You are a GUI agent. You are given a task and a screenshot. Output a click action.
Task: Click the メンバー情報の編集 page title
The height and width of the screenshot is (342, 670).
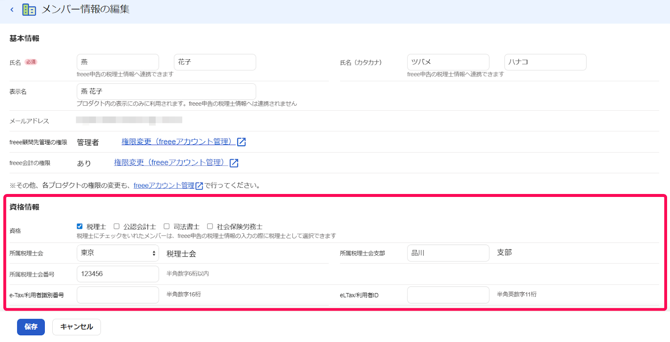point(85,9)
